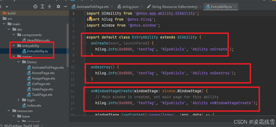Fold the import block on line 1
Viewport: 276px width, 127px height.
[85, 13]
